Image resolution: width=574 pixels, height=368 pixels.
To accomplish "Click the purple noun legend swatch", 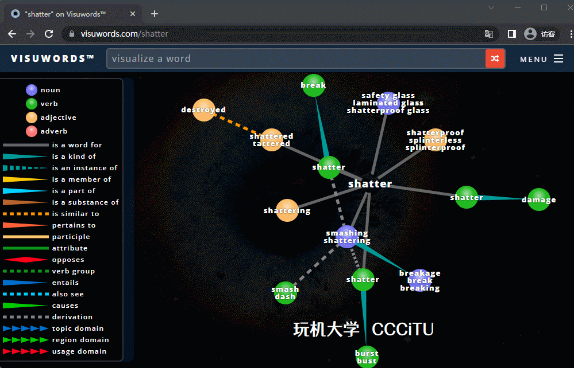I will pyautogui.click(x=32, y=90).
